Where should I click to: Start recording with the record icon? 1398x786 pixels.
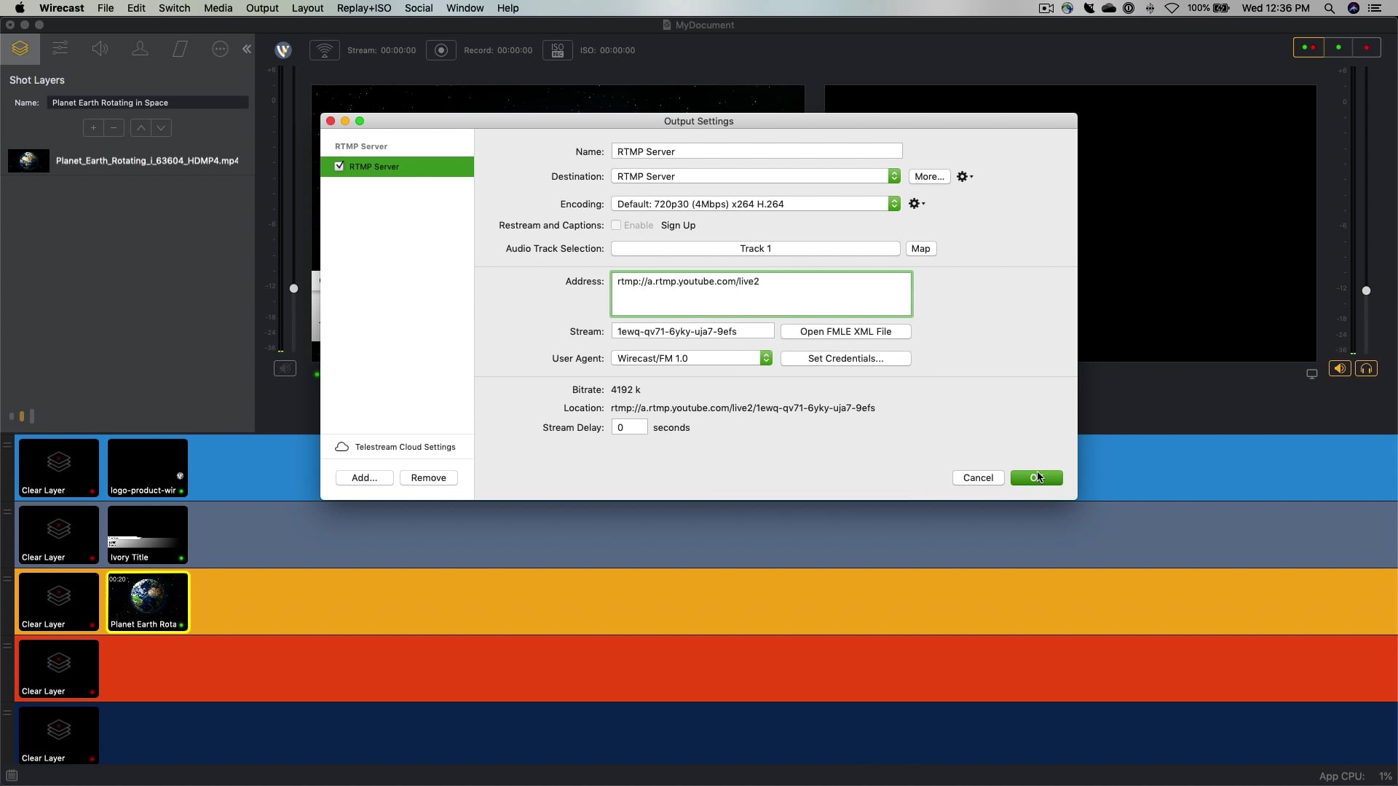(x=441, y=50)
